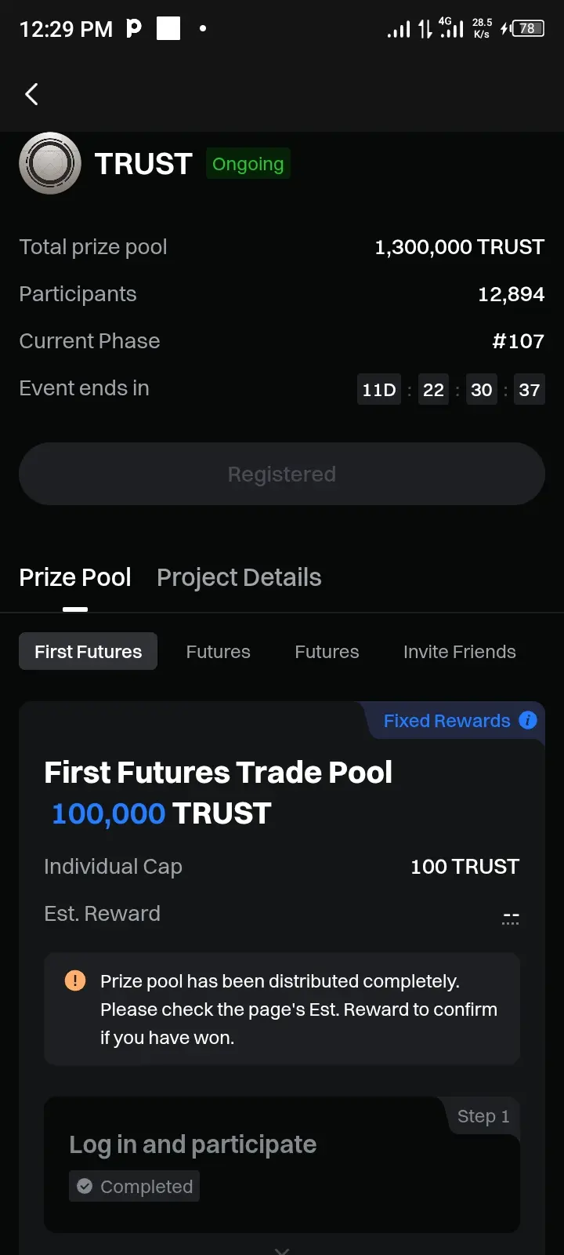564x1255 pixels.
Task: Tap the Est. Reward value dashes
Action: click(511, 918)
